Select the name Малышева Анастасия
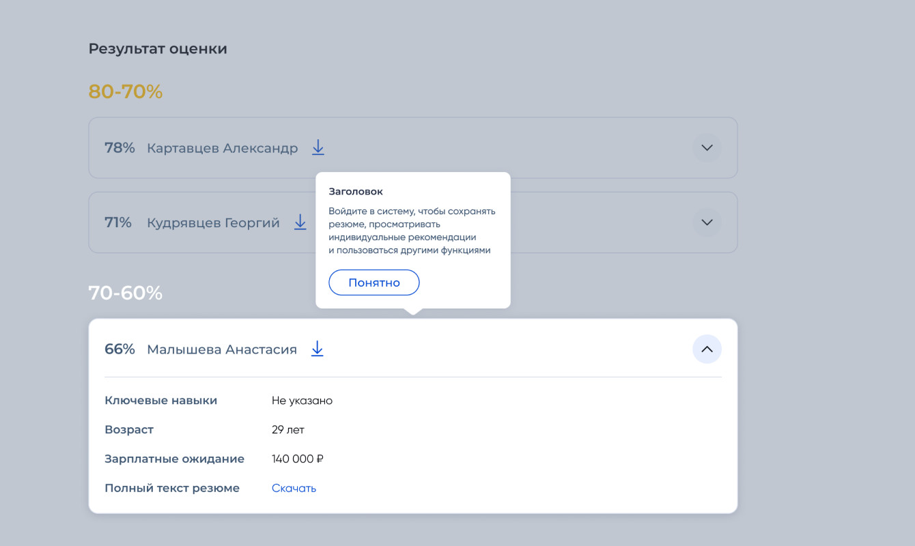The width and height of the screenshot is (915, 546). [222, 350]
